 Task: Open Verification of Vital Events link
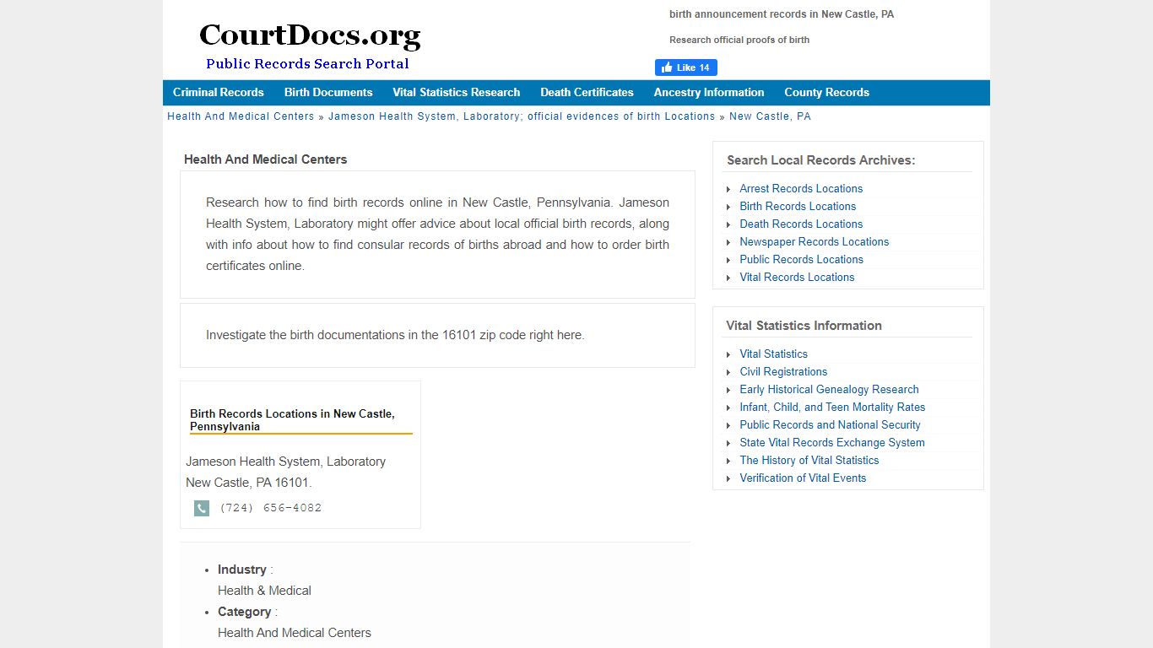(x=803, y=478)
